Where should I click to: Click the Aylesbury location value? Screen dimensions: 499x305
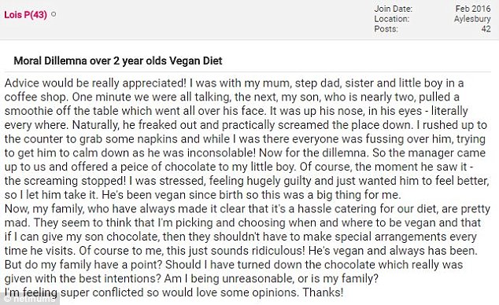pos(472,19)
